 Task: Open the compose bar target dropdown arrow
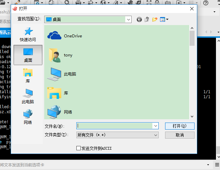[208, 165]
